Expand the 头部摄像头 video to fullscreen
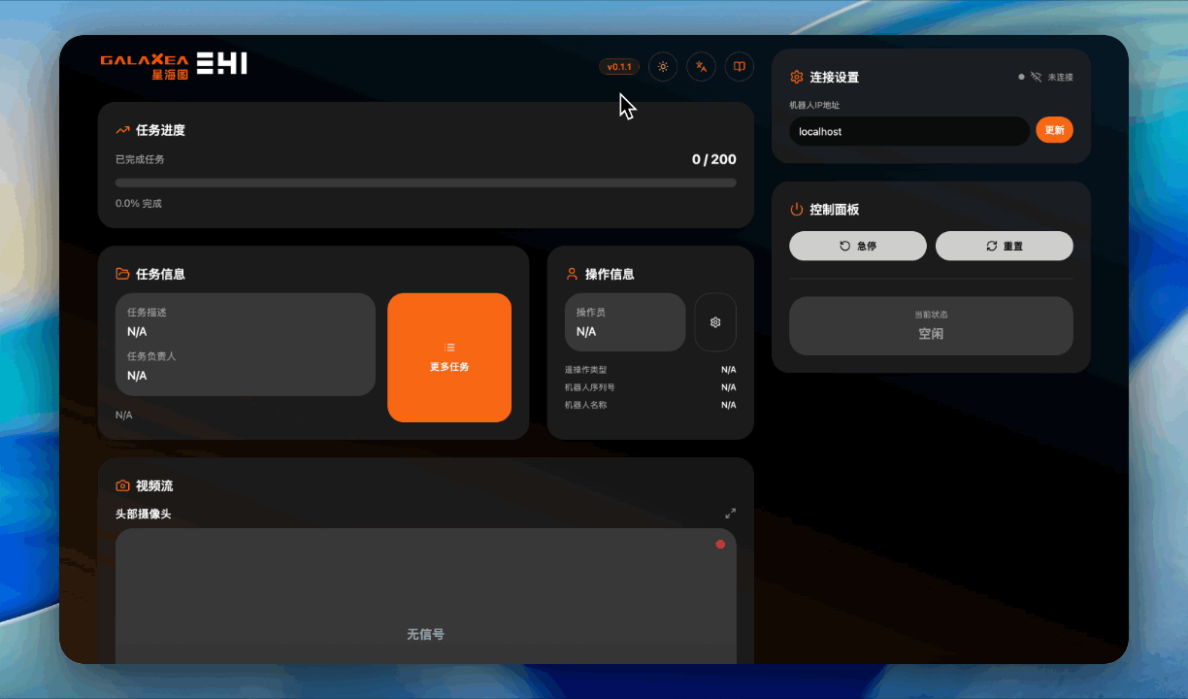 pos(731,514)
